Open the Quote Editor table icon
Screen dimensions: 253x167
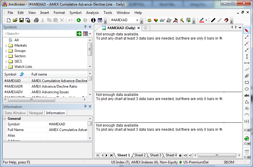[100, 20]
